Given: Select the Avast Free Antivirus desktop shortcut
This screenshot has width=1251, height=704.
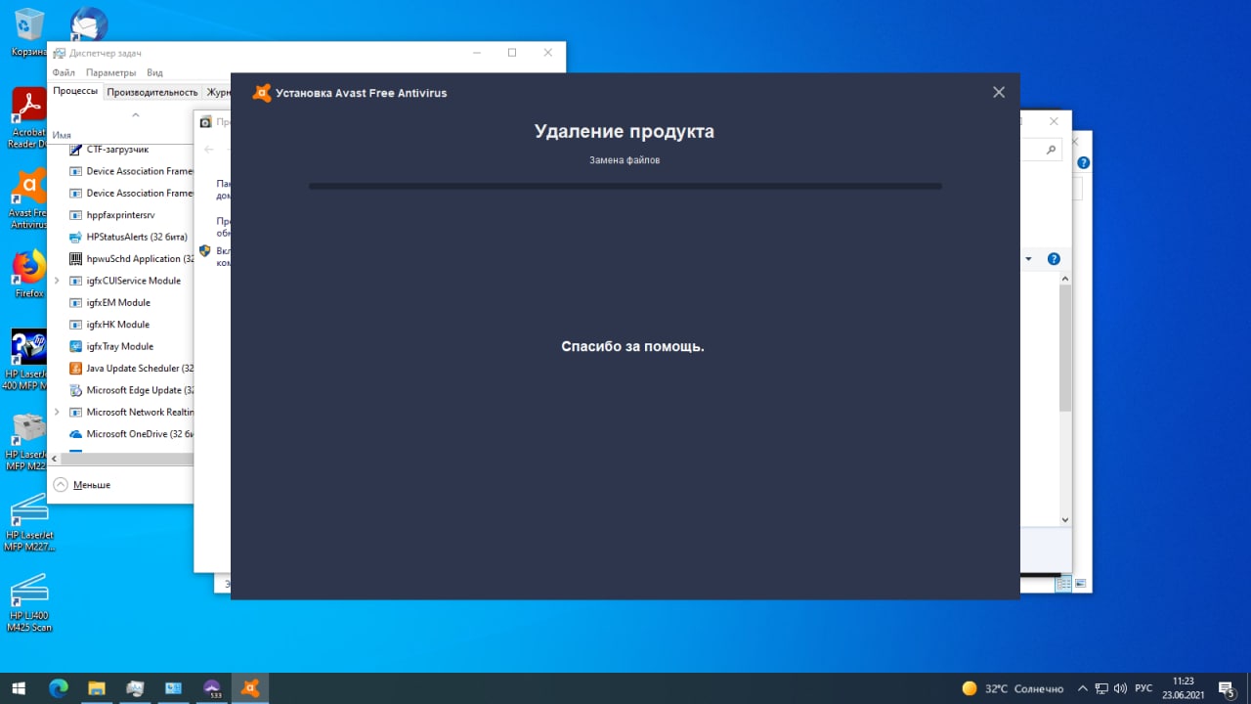Looking at the screenshot, I should click(28, 199).
